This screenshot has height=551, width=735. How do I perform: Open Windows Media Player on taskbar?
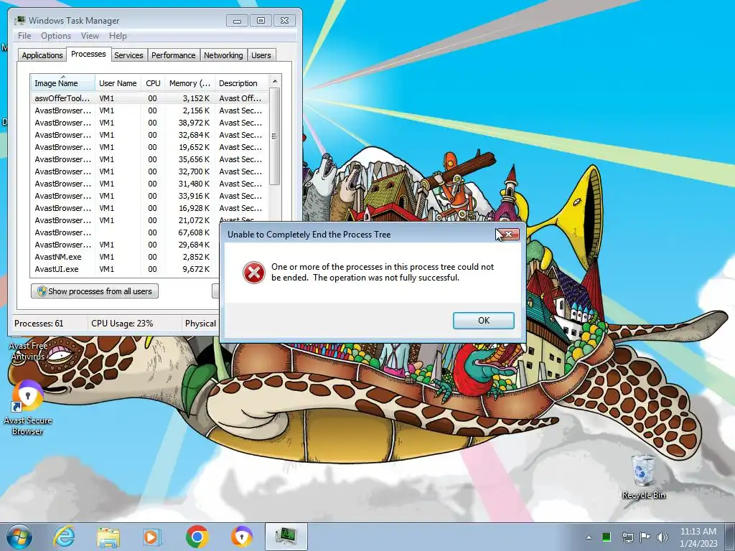151,537
